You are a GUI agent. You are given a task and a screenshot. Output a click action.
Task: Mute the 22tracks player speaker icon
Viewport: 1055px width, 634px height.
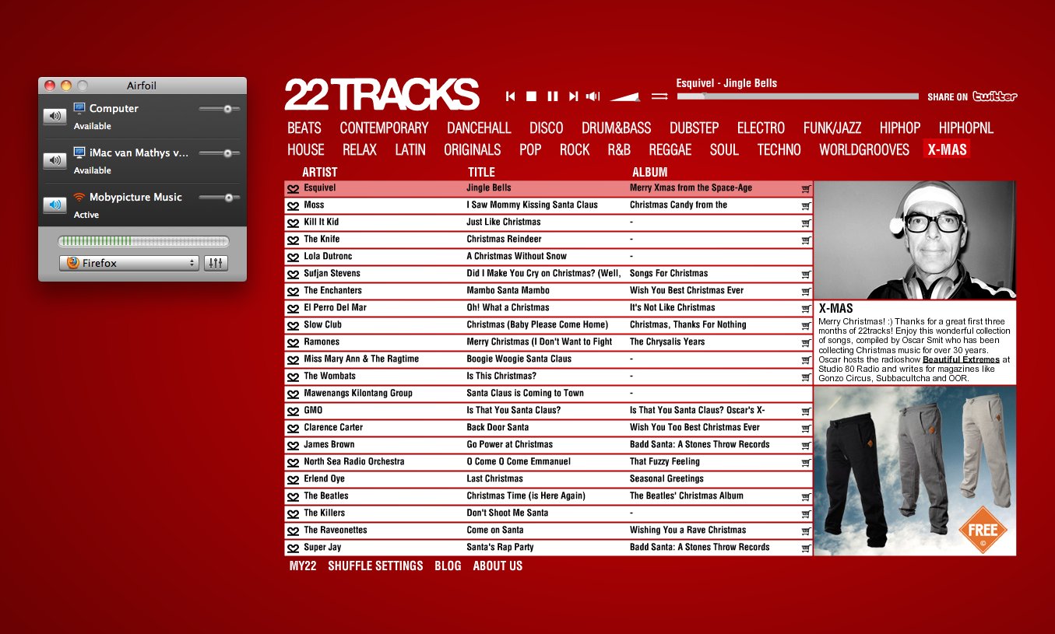(x=593, y=96)
